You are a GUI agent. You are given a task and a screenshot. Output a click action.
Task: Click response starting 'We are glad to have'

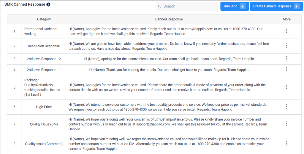(x=169, y=46)
